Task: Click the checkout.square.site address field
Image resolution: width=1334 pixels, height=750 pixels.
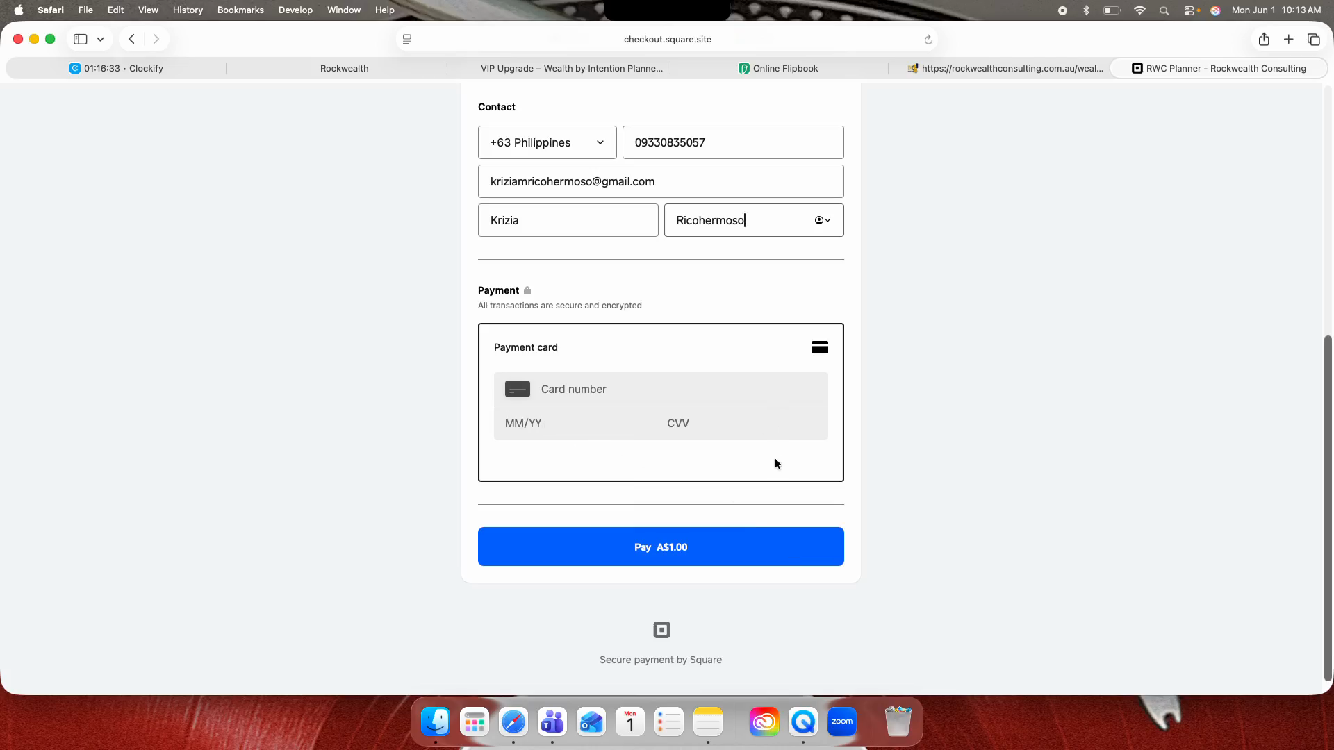Action: pyautogui.click(x=667, y=39)
